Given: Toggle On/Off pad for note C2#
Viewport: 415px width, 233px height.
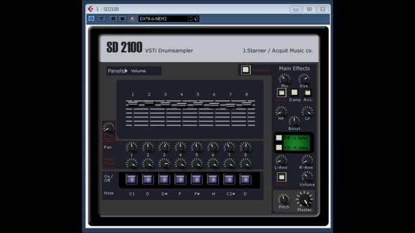Looking at the screenshot, I should coord(229,179).
